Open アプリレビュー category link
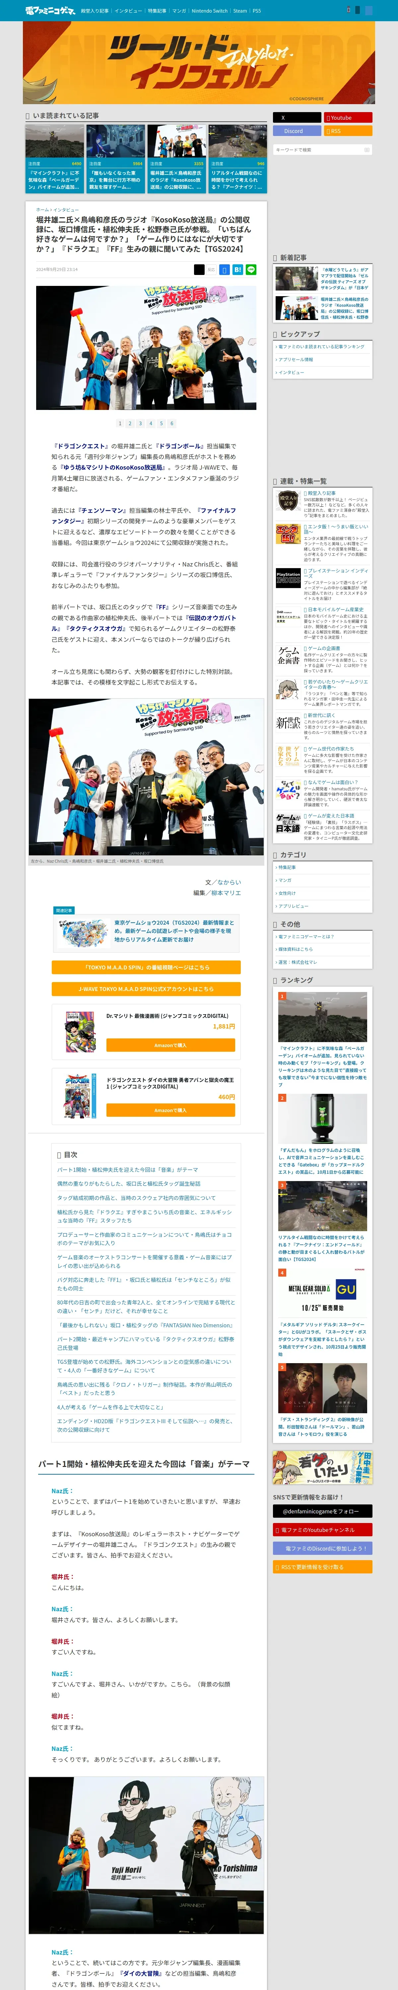This screenshot has height=1990, width=398. (293, 906)
